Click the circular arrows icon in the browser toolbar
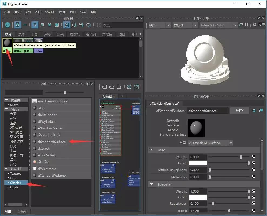The width and height of the screenshot is (267, 216). point(89,25)
